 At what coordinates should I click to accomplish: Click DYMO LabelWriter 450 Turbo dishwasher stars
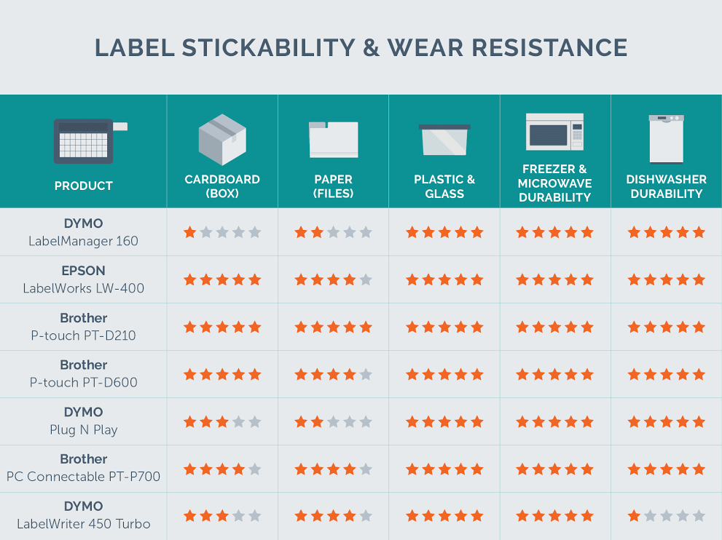click(x=666, y=516)
